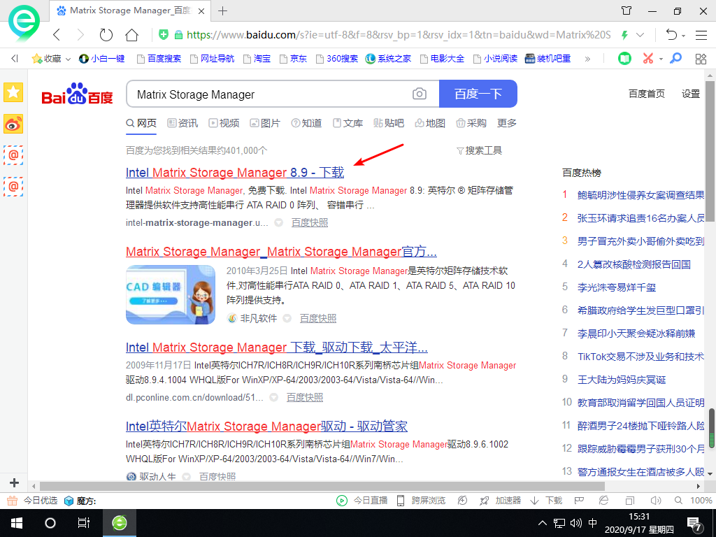This screenshot has width=716, height=537.
Task: Open the skin shirt icon in title bar
Action: 626,10
